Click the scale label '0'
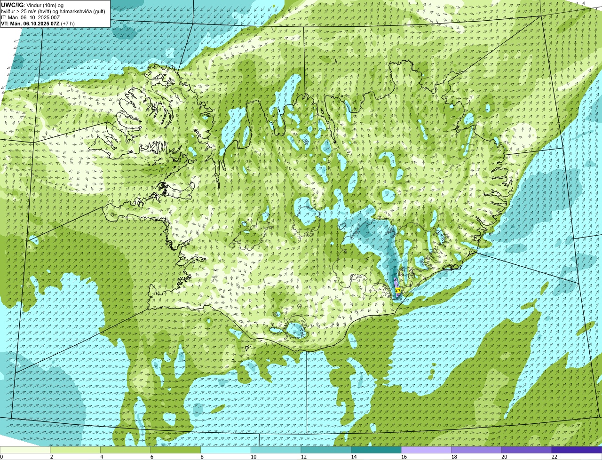 [1, 457]
